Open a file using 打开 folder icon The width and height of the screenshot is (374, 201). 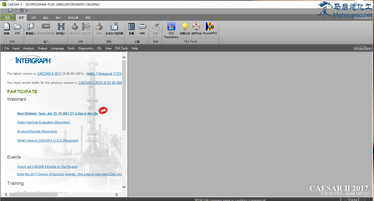(17, 29)
